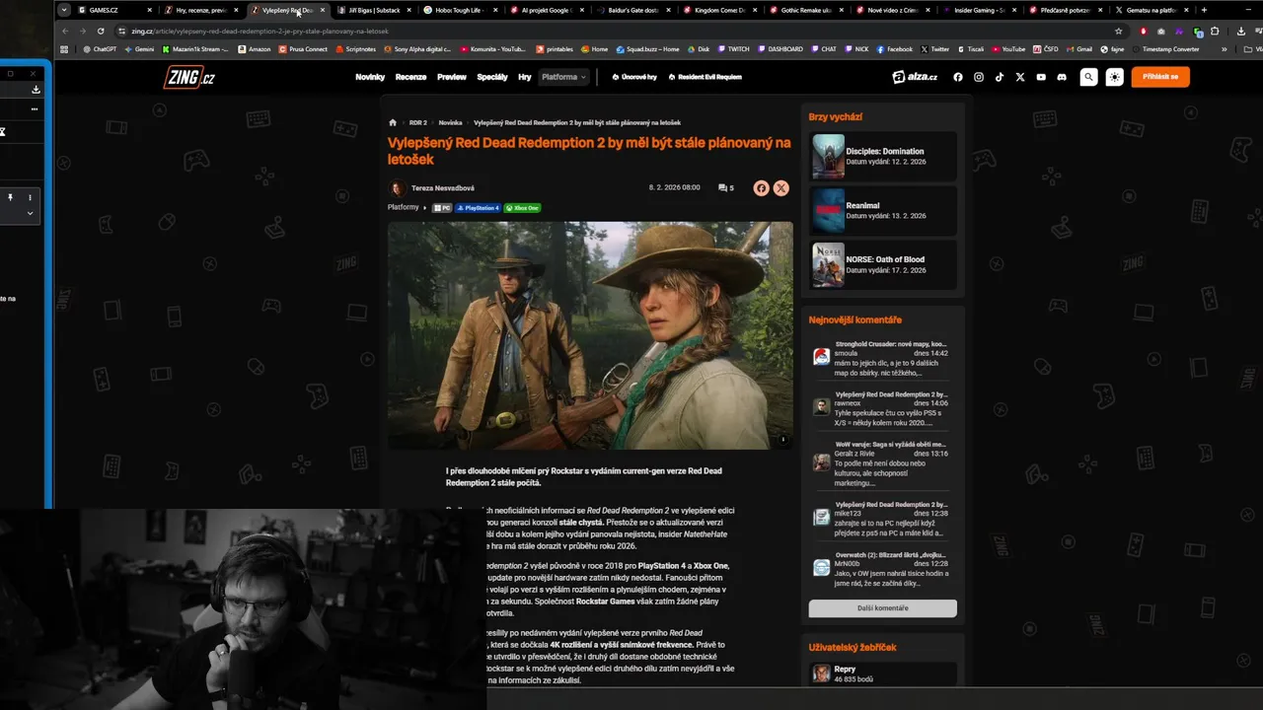This screenshot has width=1263, height=710.
Task: Click the Xbox One platform tag
Action: click(x=522, y=208)
